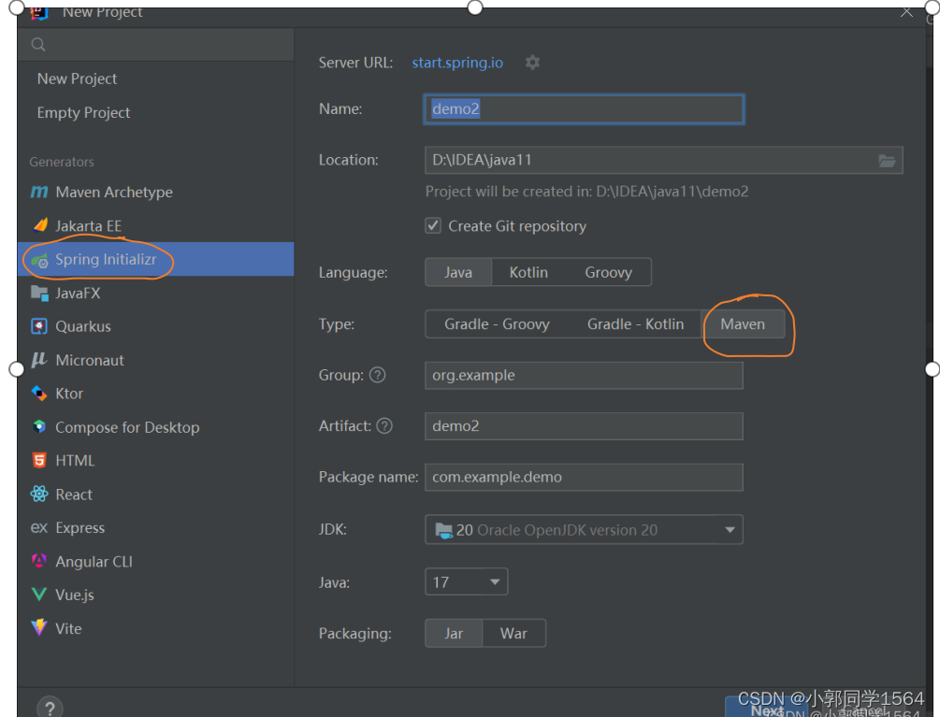
Task: Select Spring Initializr generator
Action: [156, 259]
